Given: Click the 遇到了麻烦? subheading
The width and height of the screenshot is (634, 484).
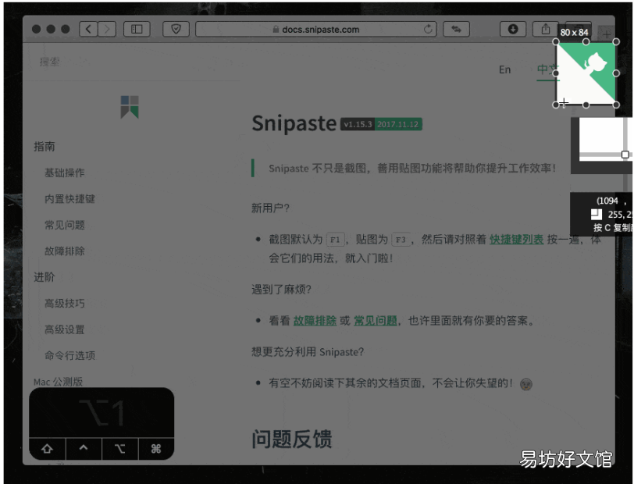Looking at the screenshot, I should click(x=281, y=289).
